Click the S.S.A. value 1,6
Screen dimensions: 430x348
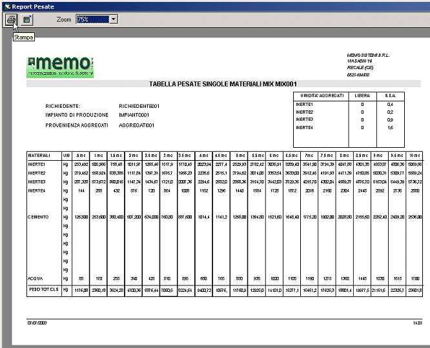(x=390, y=128)
